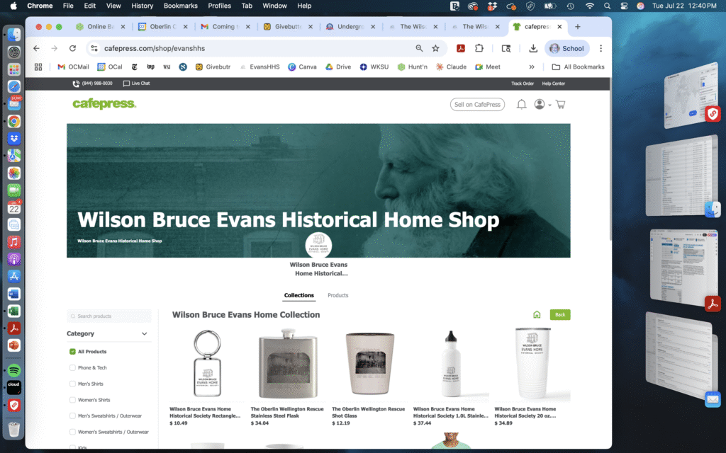Image resolution: width=726 pixels, height=453 pixels.
Task: Open Wi-Fi status in menu bar
Action: click(x=589, y=6)
